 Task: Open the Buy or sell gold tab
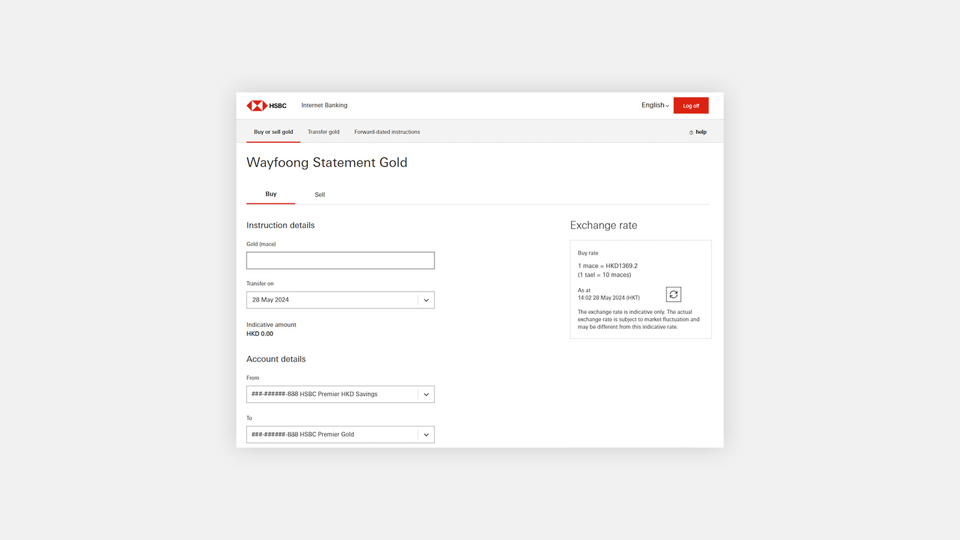tap(273, 132)
